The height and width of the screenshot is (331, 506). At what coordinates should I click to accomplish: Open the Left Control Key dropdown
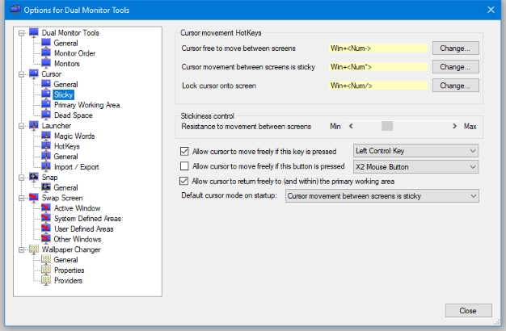point(415,151)
